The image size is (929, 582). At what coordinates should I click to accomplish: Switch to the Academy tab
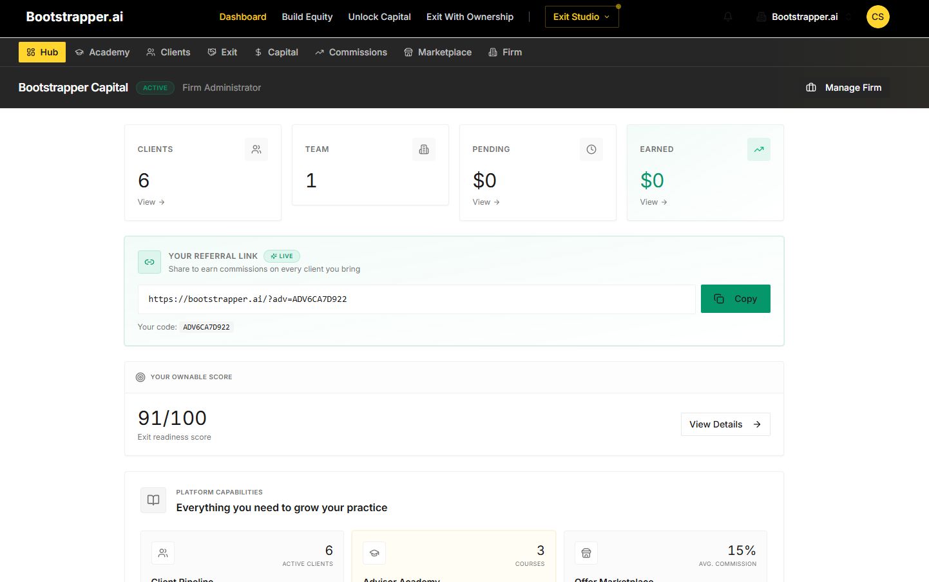(102, 52)
